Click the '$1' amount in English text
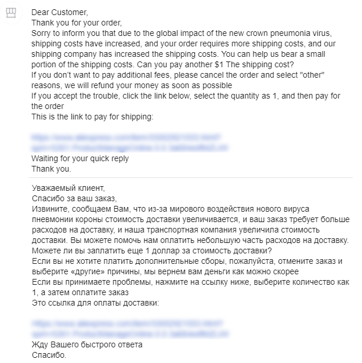362x363 pixels. click(219, 64)
